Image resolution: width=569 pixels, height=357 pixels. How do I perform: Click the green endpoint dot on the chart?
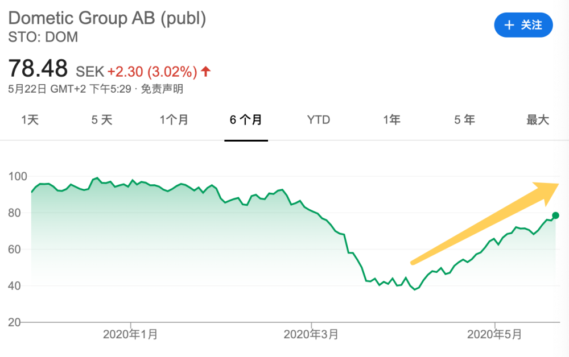coord(556,215)
